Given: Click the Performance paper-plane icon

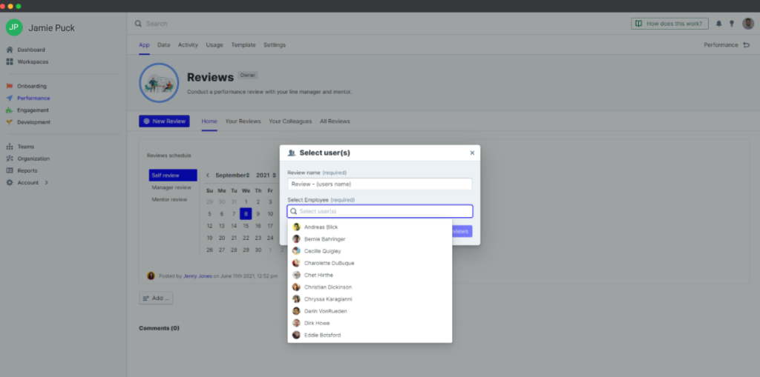Looking at the screenshot, I should pos(10,99).
